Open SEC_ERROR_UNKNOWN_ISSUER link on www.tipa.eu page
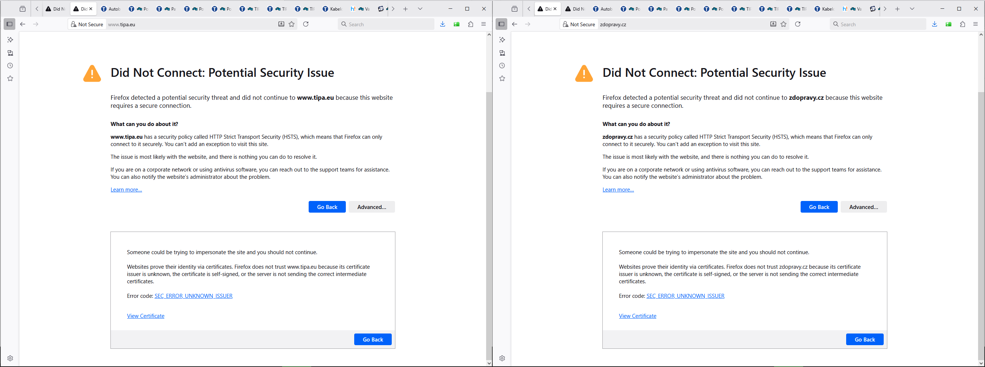The height and width of the screenshot is (367, 985). (194, 296)
